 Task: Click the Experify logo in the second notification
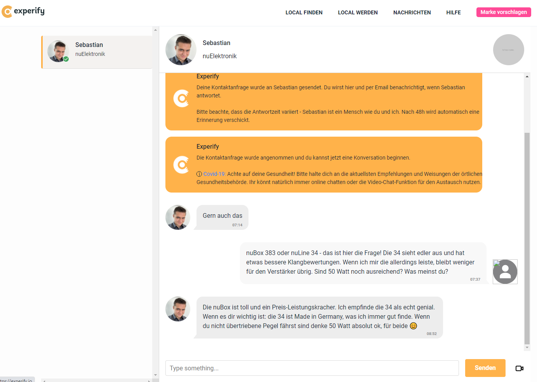(181, 165)
